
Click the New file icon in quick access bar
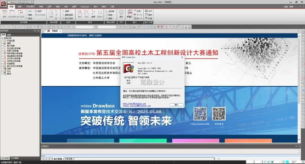coord(9,2)
